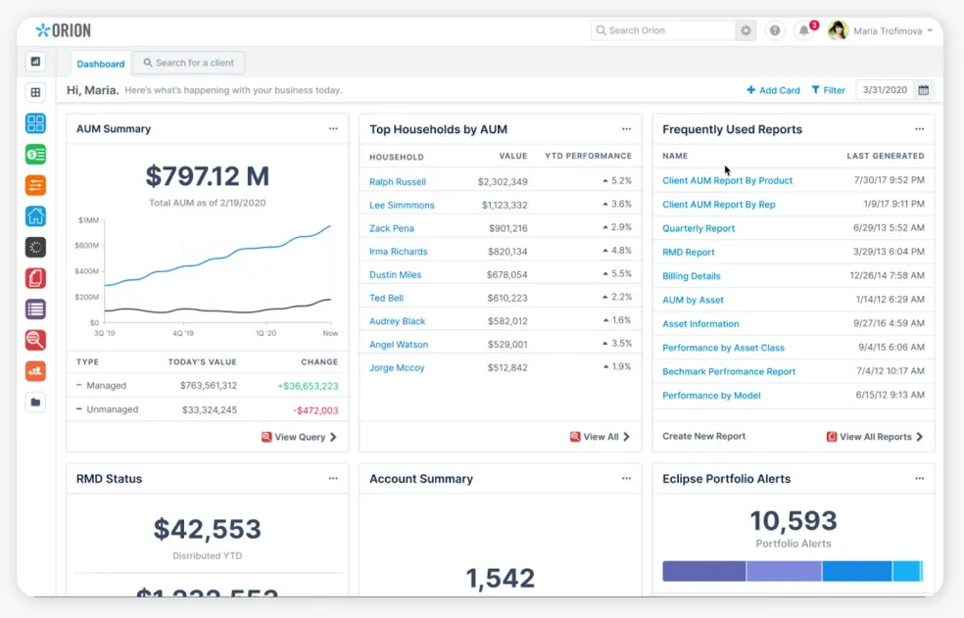Image resolution: width=964 pixels, height=618 pixels.
Task: Open Zack Pena household
Action: 391,228
